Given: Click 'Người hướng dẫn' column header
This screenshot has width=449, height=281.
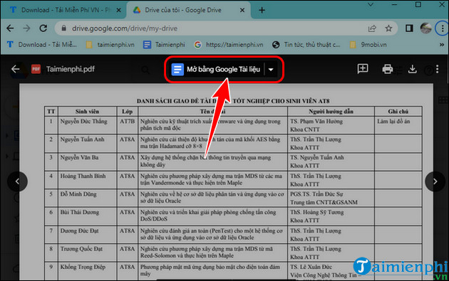Looking at the screenshot, I should coord(331,111).
